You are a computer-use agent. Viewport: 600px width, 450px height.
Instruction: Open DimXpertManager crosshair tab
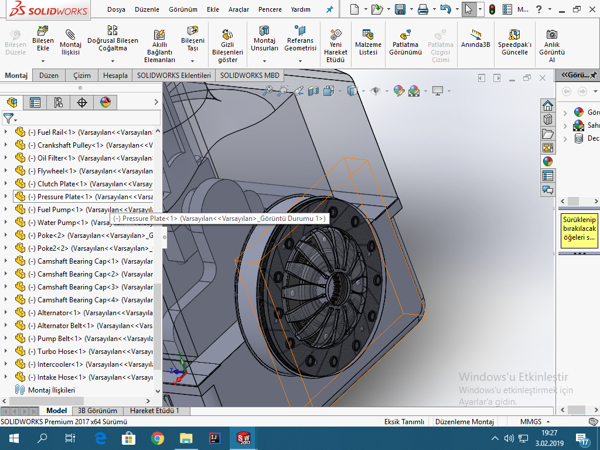tap(82, 103)
